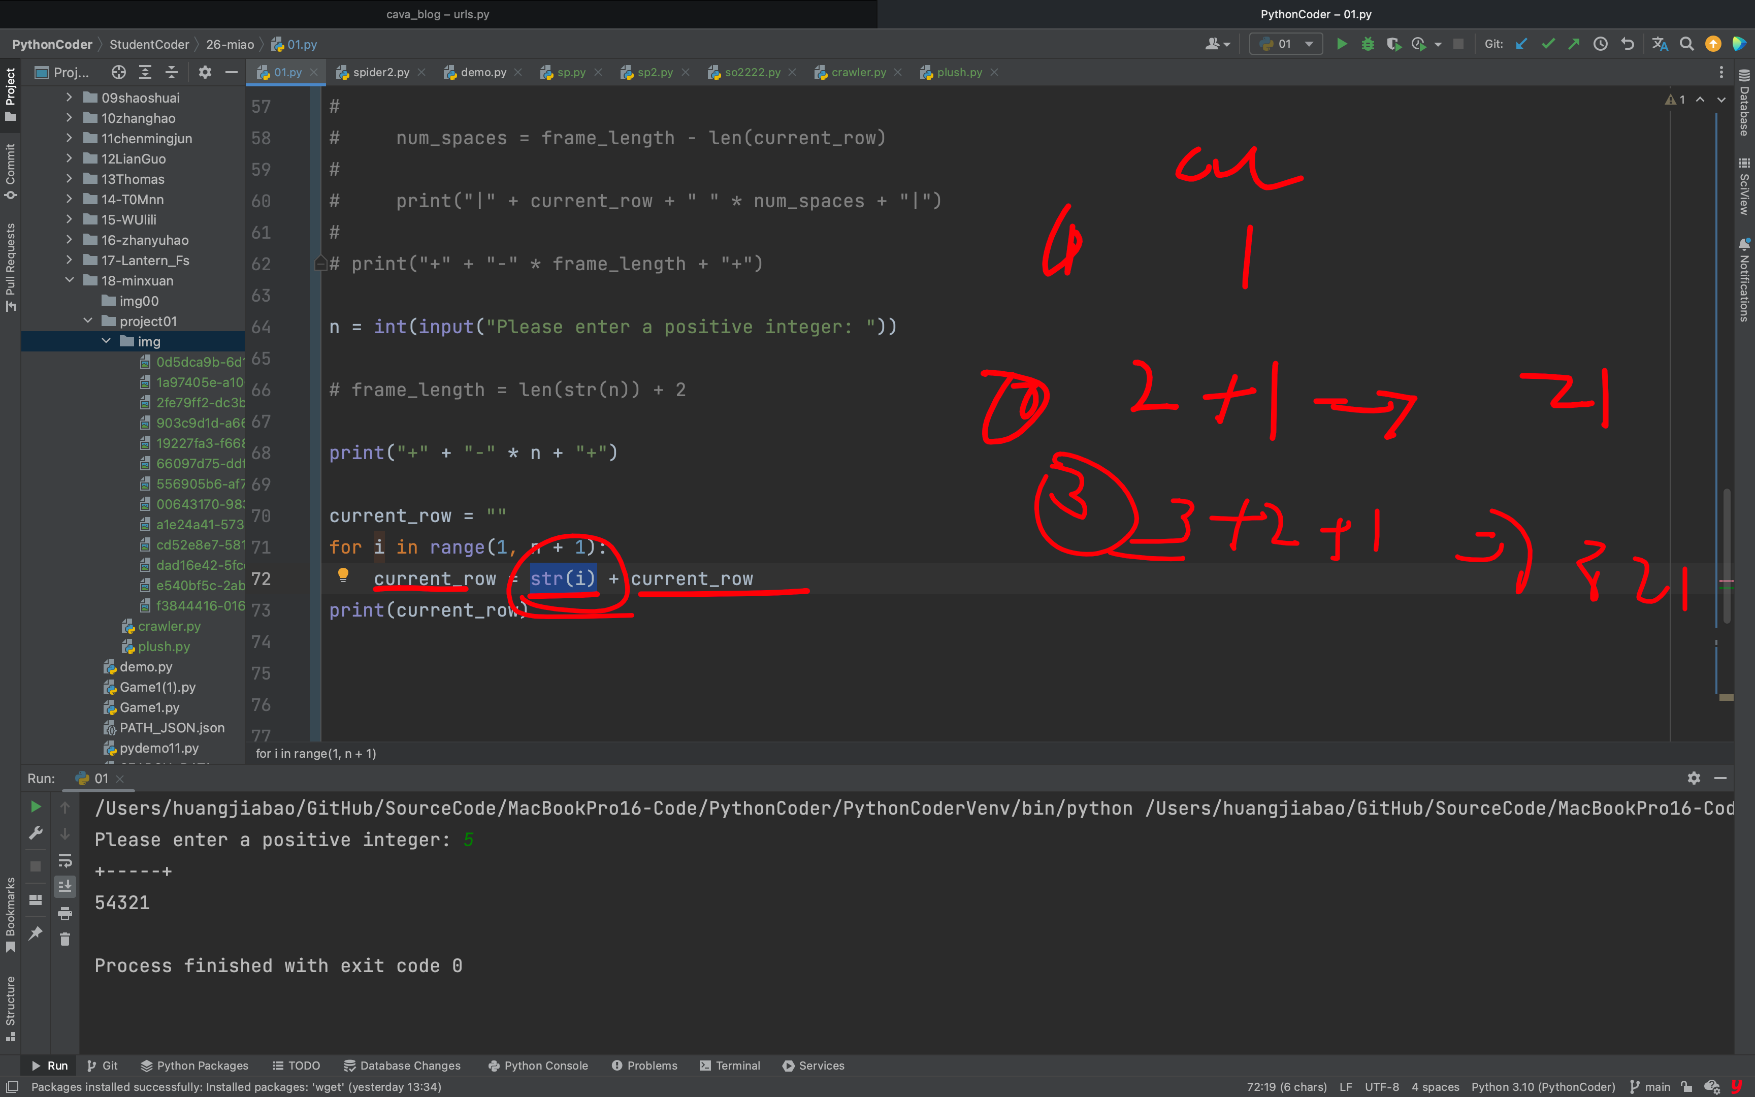Go to next highlighted warning arrow
The width and height of the screenshot is (1755, 1097).
pyautogui.click(x=1721, y=100)
